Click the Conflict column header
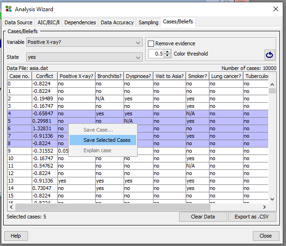 point(45,76)
